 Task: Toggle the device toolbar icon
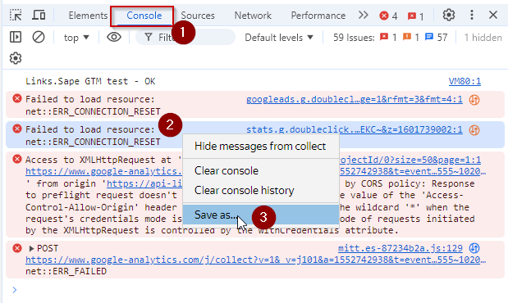tap(39, 15)
